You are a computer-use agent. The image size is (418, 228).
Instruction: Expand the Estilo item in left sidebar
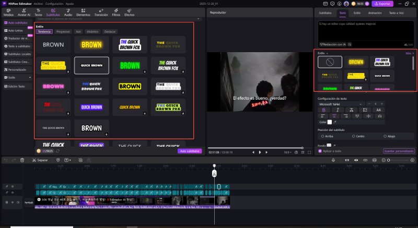16,77
